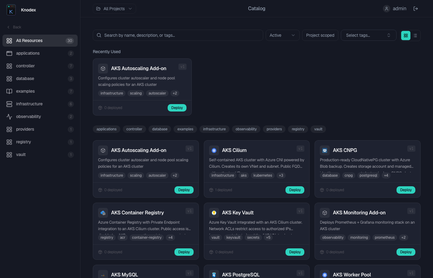Click the admin user avatar icon
Viewport: 433px width, 278px height.
coord(387,9)
